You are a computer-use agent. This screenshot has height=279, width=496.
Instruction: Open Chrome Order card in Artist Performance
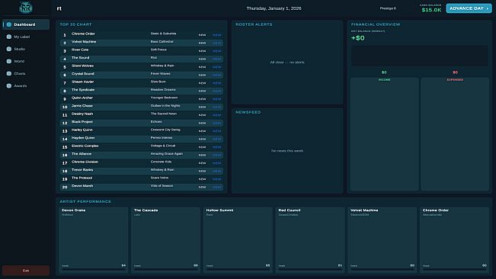click(454, 239)
